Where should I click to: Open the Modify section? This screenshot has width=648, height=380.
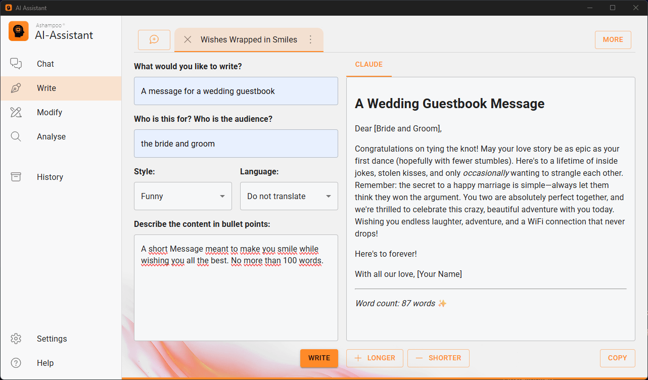61,112
